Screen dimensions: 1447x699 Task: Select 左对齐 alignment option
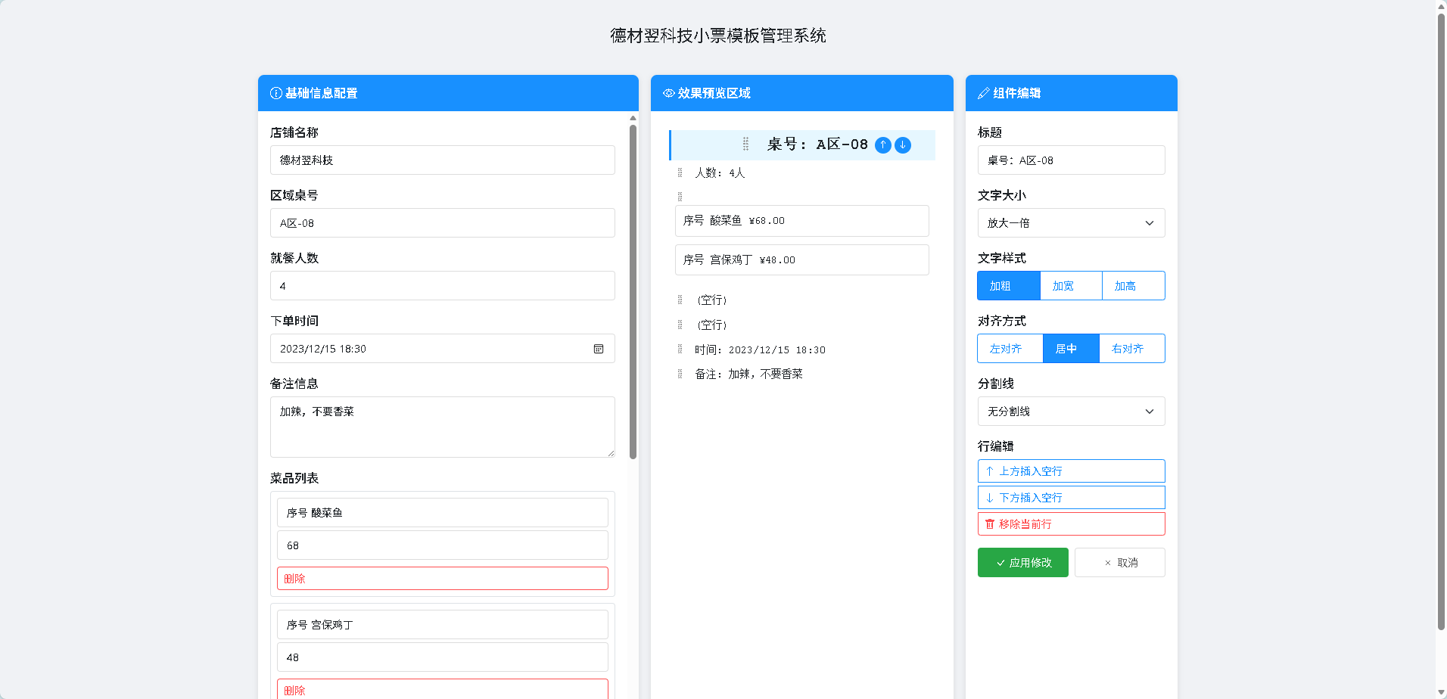(1010, 349)
